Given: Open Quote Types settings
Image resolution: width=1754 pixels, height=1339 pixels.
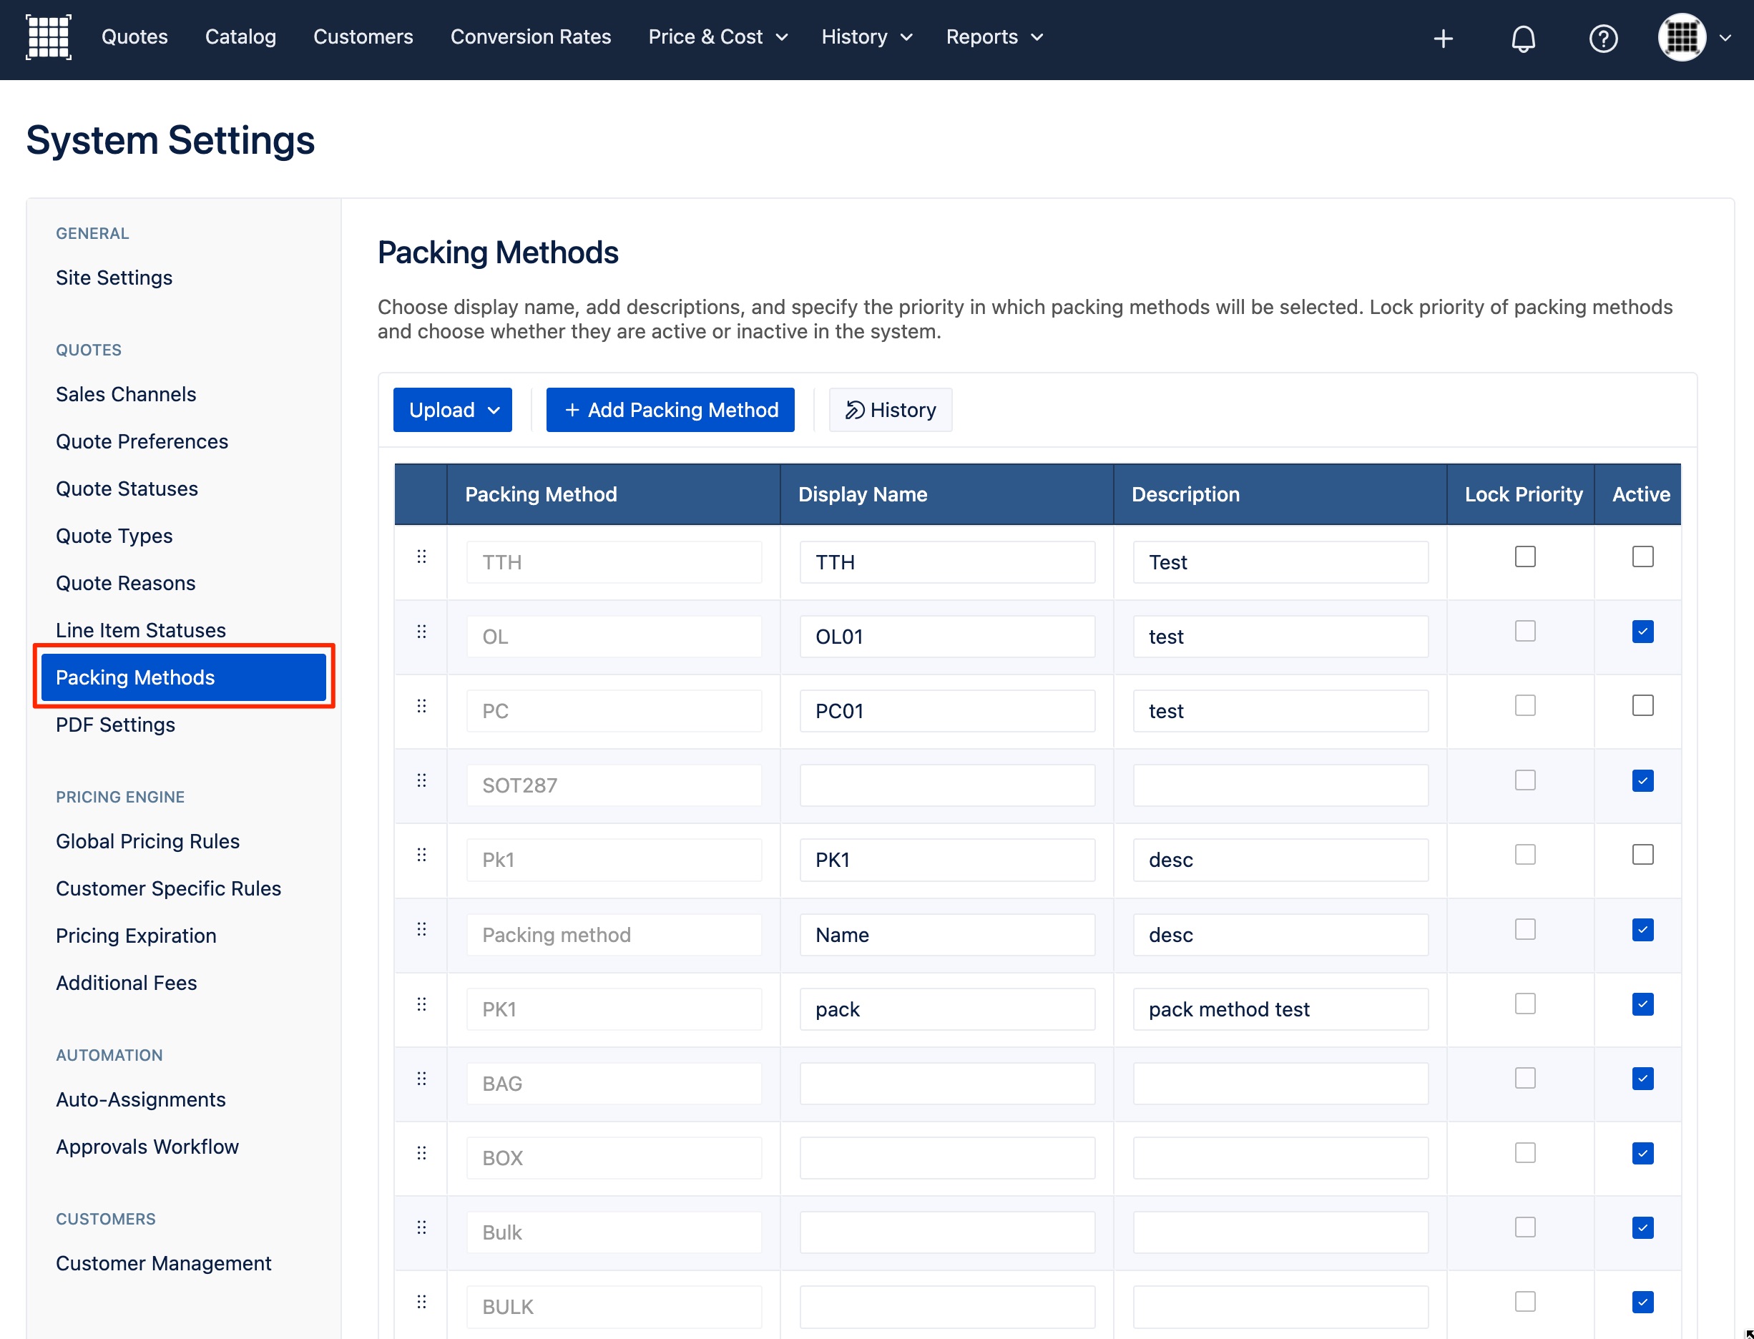Looking at the screenshot, I should pyautogui.click(x=114, y=536).
